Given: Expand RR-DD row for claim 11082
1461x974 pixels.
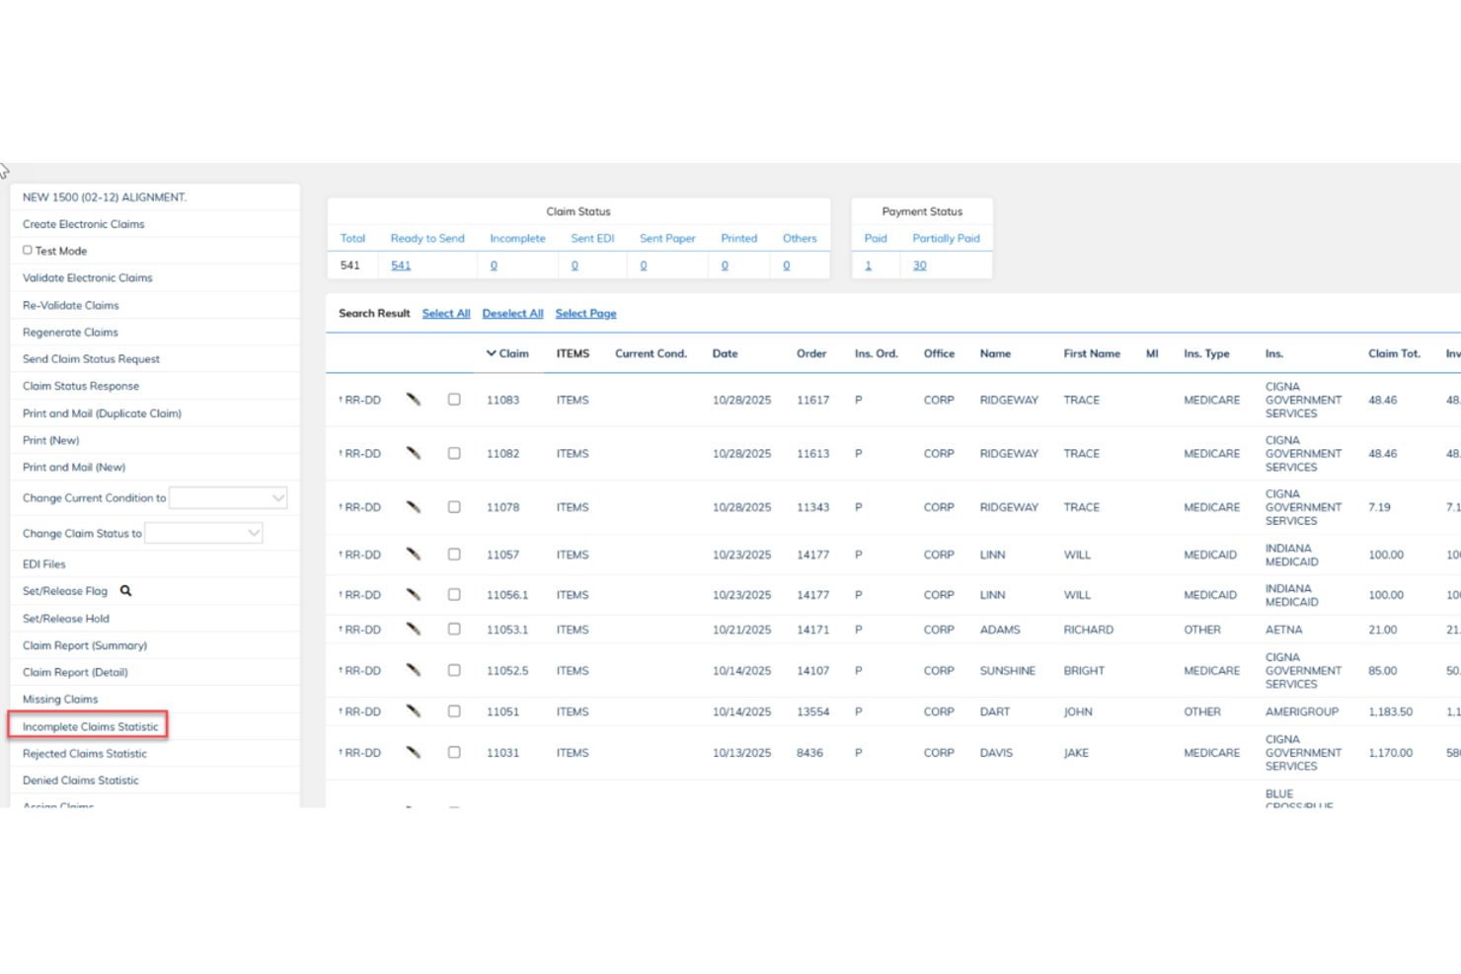Looking at the screenshot, I should (x=359, y=453).
